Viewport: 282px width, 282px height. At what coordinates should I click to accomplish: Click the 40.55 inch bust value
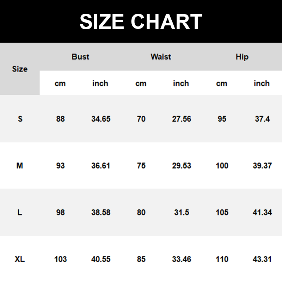pyautogui.click(x=101, y=259)
